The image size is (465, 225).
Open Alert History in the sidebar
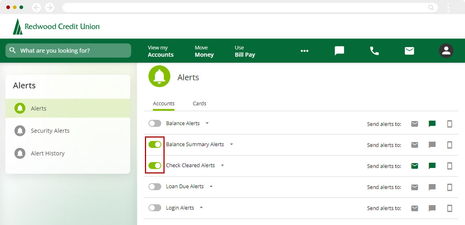[x=68, y=153]
